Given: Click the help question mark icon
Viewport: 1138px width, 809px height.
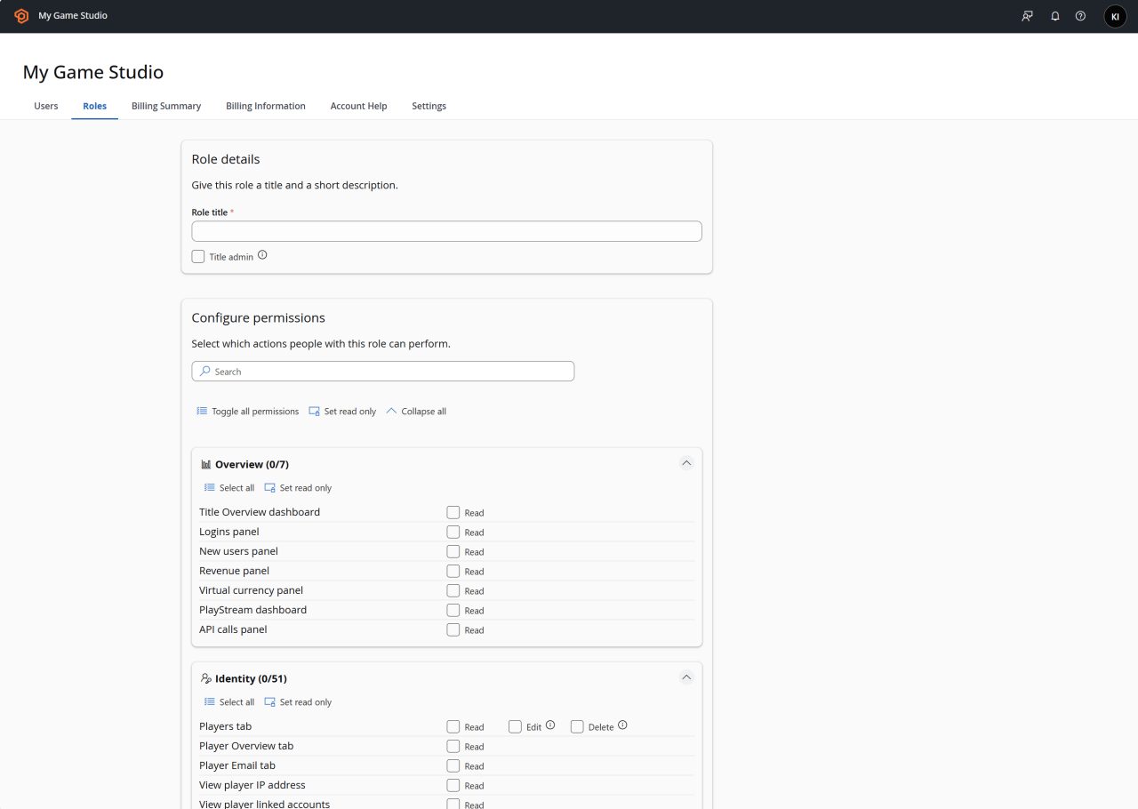Looking at the screenshot, I should pyautogui.click(x=1080, y=16).
